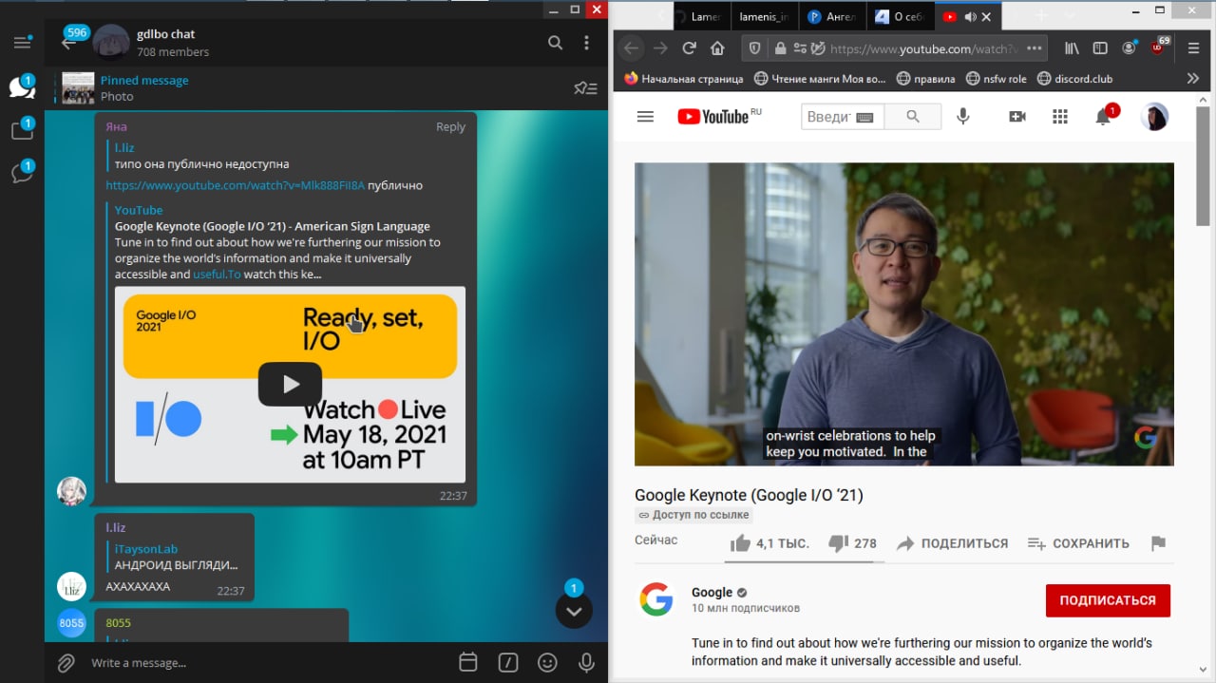
Task: Go to Firefox home page
Action: (718, 48)
